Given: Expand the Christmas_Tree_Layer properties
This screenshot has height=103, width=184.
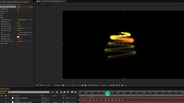Looking at the screenshot, I should (x=4, y=102).
